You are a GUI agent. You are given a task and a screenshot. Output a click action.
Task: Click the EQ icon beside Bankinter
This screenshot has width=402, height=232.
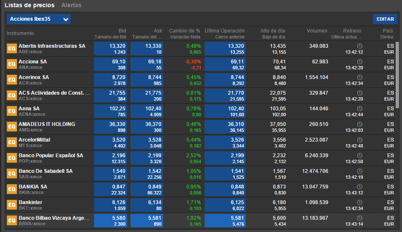click(x=12, y=205)
